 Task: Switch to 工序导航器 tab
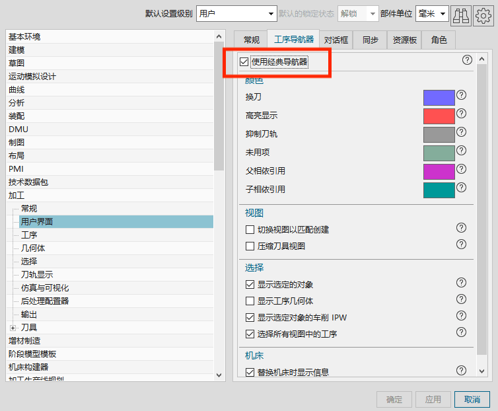pyautogui.click(x=294, y=40)
